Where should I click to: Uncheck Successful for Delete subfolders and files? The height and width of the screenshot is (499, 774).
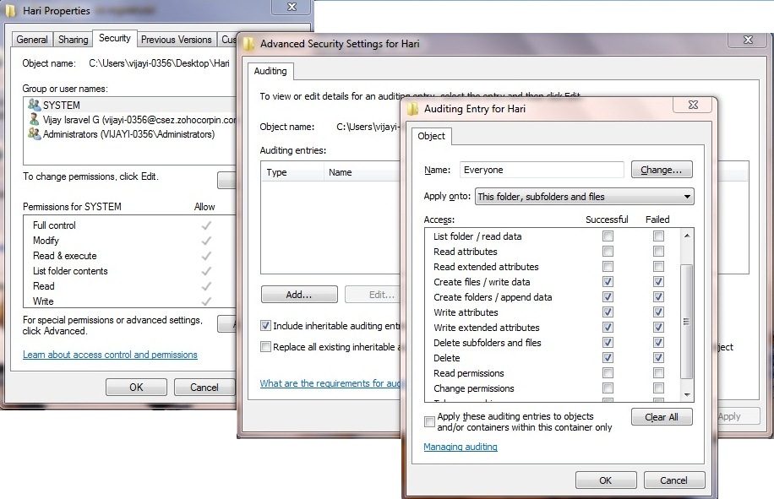click(608, 343)
